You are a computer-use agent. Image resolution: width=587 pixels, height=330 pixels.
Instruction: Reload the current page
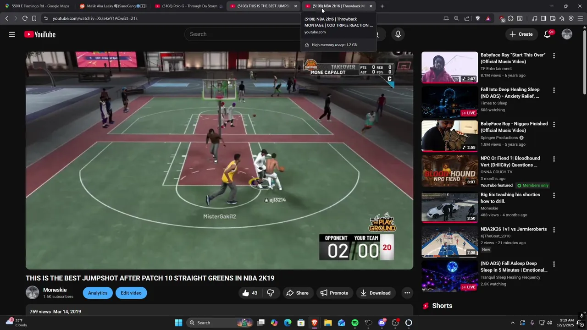coord(25,18)
